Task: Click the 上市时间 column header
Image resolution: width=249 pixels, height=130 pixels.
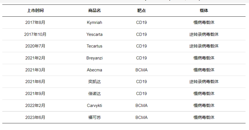Action: click(35, 11)
